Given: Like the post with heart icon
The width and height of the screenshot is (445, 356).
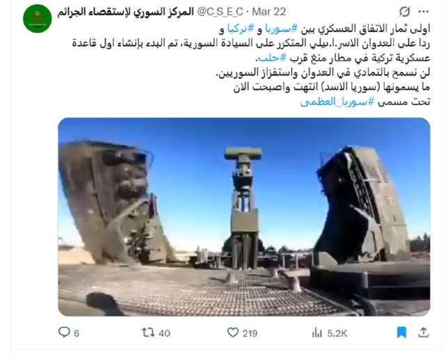Looking at the screenshot, I should click(233, 332).
